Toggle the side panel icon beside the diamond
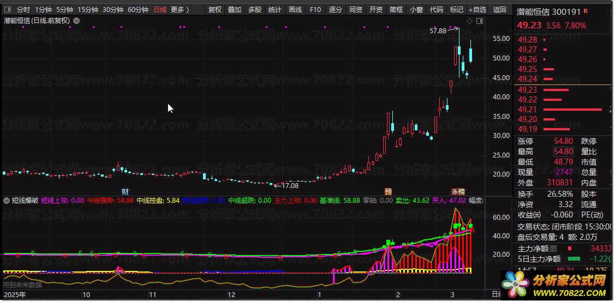 [480, 21]
